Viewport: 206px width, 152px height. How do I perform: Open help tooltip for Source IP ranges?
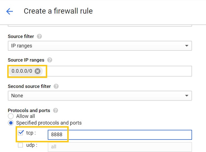(x=50, y=60)
